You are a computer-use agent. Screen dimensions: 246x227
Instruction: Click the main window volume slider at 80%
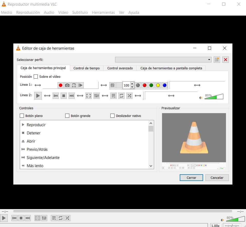click(235, 219)
